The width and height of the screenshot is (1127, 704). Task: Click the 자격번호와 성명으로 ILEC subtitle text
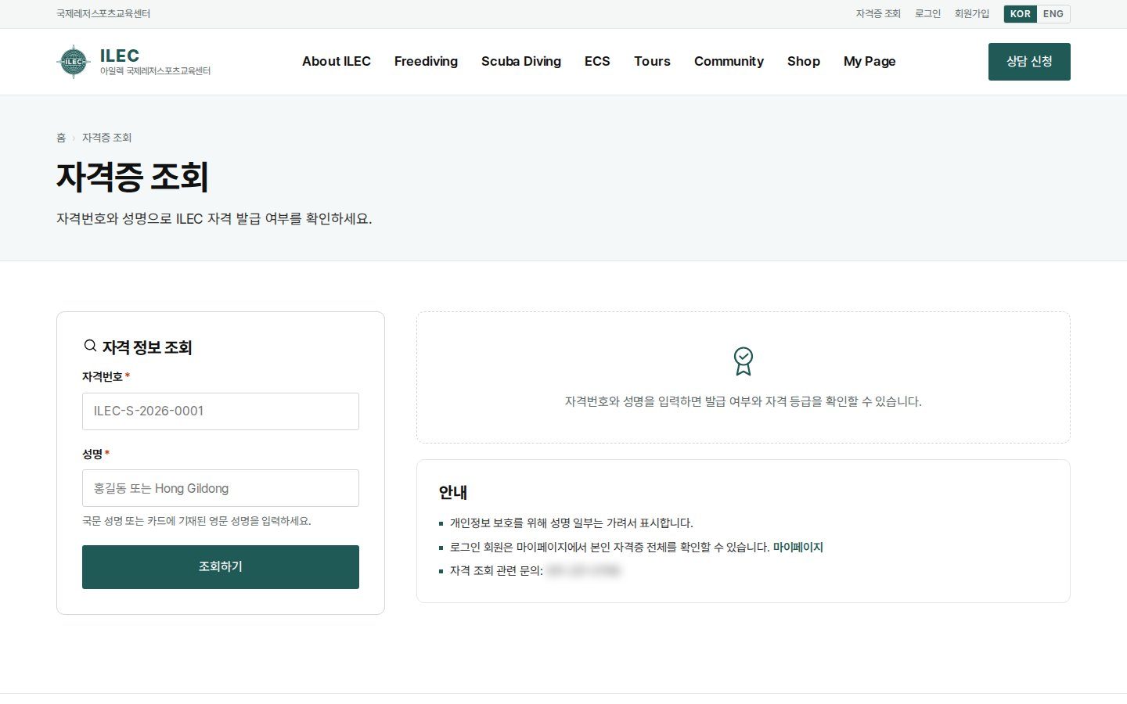point(214,219)
